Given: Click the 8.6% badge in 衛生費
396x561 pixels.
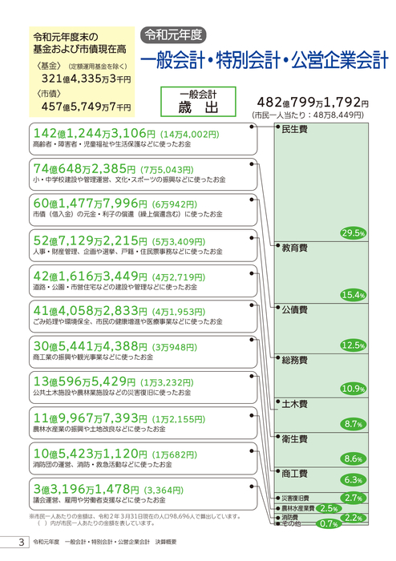Looking at the screenshot, I should pos(353,458).
